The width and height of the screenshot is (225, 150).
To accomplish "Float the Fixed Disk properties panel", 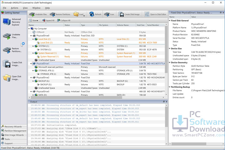I will coord(221,12).
